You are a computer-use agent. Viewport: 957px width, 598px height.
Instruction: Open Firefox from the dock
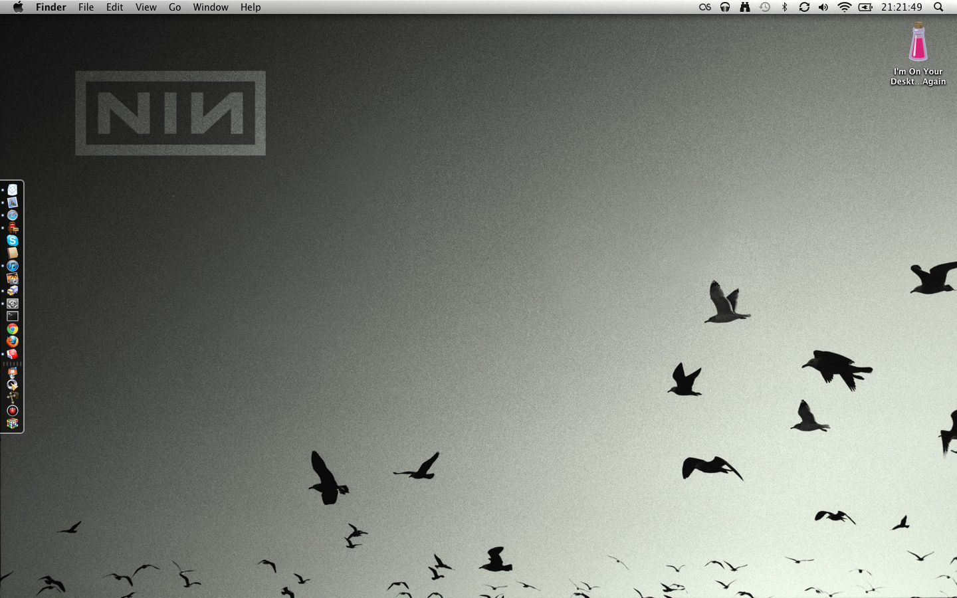[x=13, y=342]
